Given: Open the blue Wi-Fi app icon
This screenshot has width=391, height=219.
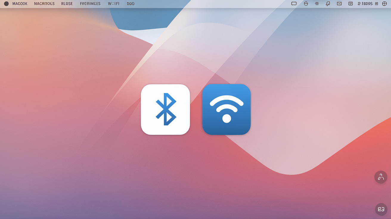Looking at the screenshot, I should coord(226,109).
